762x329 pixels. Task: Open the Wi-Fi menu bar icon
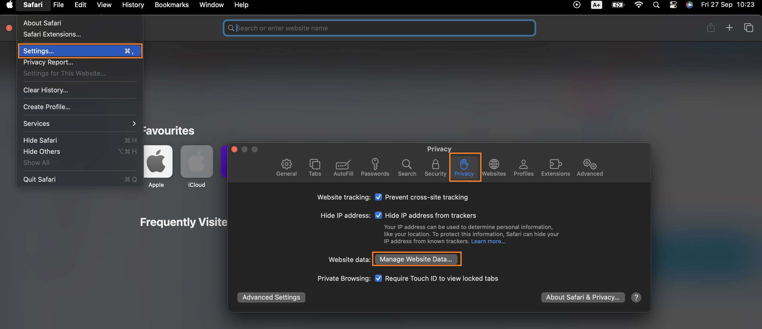[x=639, y=5]
